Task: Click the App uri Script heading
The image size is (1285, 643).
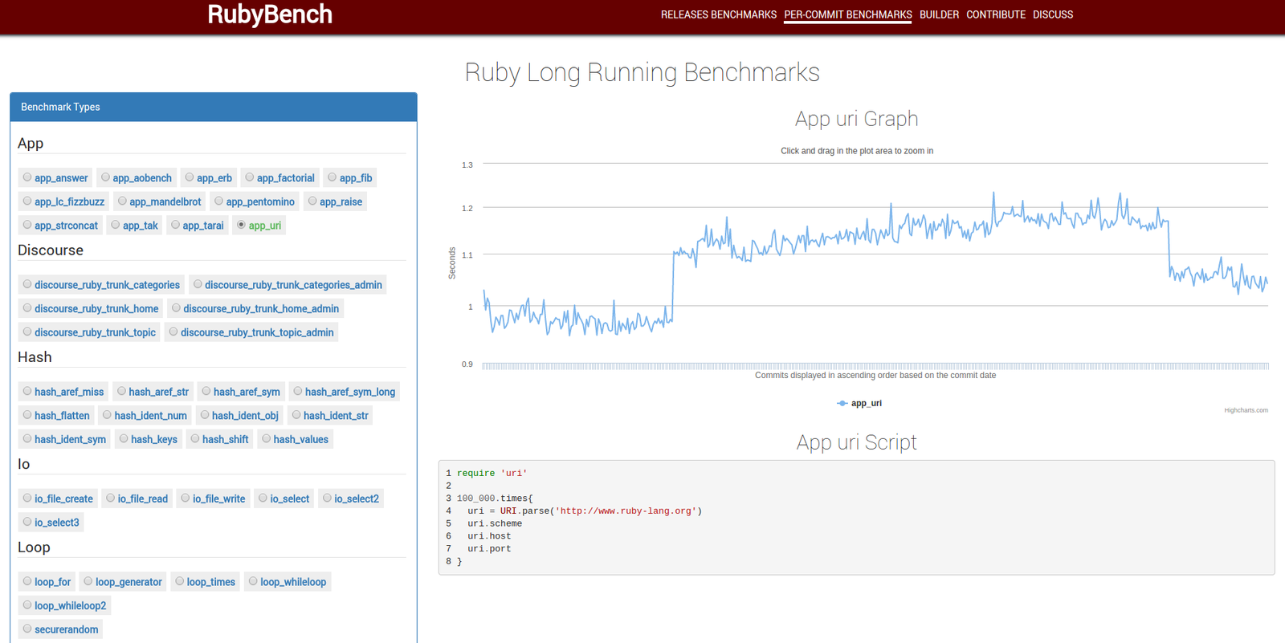Action: click(857, 442)
